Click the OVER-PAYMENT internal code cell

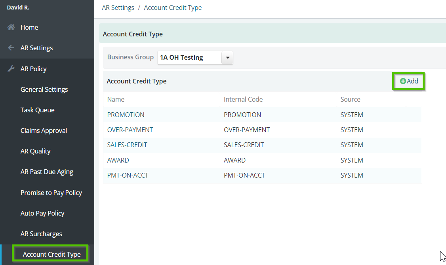tap(247, 130)
